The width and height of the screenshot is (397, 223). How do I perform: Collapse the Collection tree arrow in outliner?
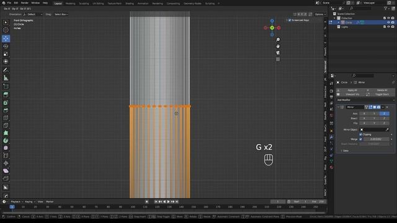[x=334, y=18]
